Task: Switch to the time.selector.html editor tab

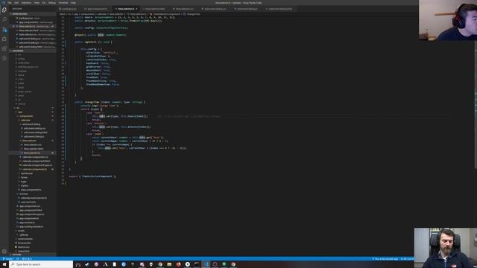Action: click(x=155, y=9)
